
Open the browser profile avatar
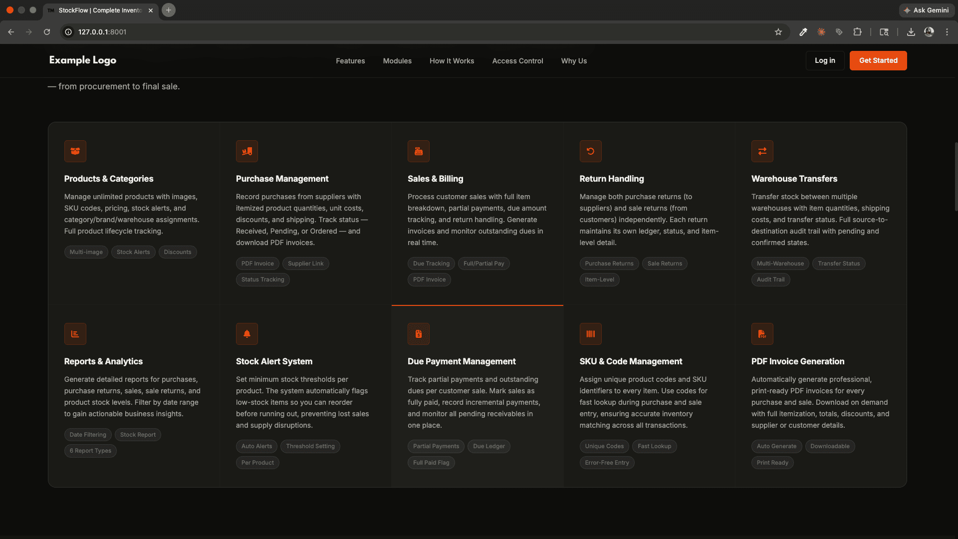coord(929,32)
